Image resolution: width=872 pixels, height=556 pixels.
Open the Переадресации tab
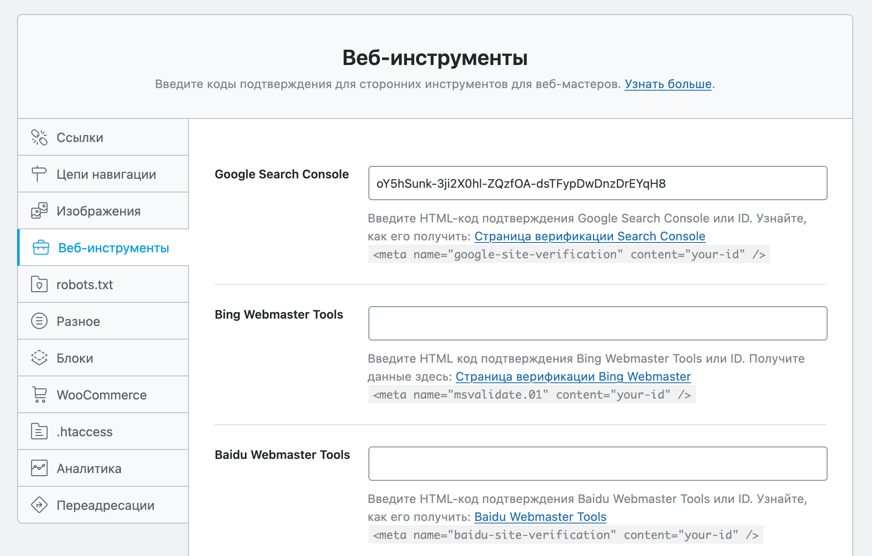pyautogui.click(x=103, y=505)
